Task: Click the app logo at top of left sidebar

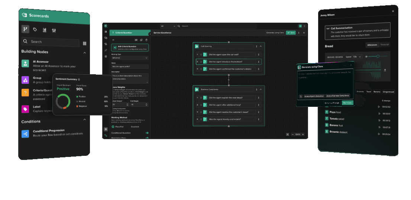Action: (106, 26)
